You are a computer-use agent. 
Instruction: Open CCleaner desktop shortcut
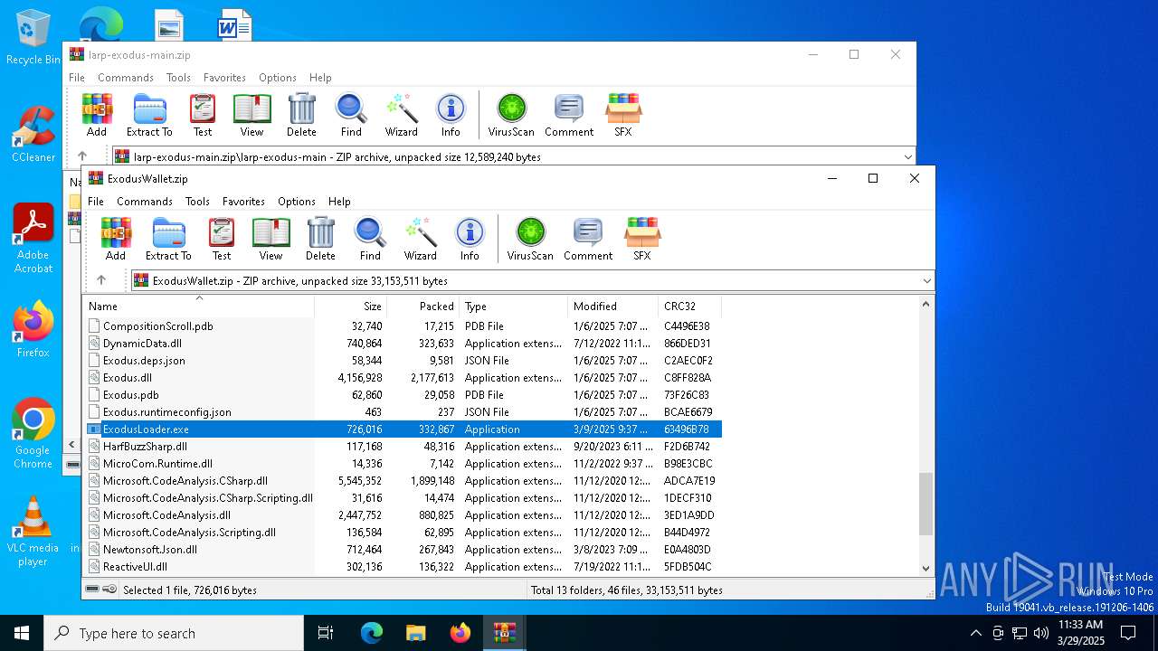(x=33, y=134)
